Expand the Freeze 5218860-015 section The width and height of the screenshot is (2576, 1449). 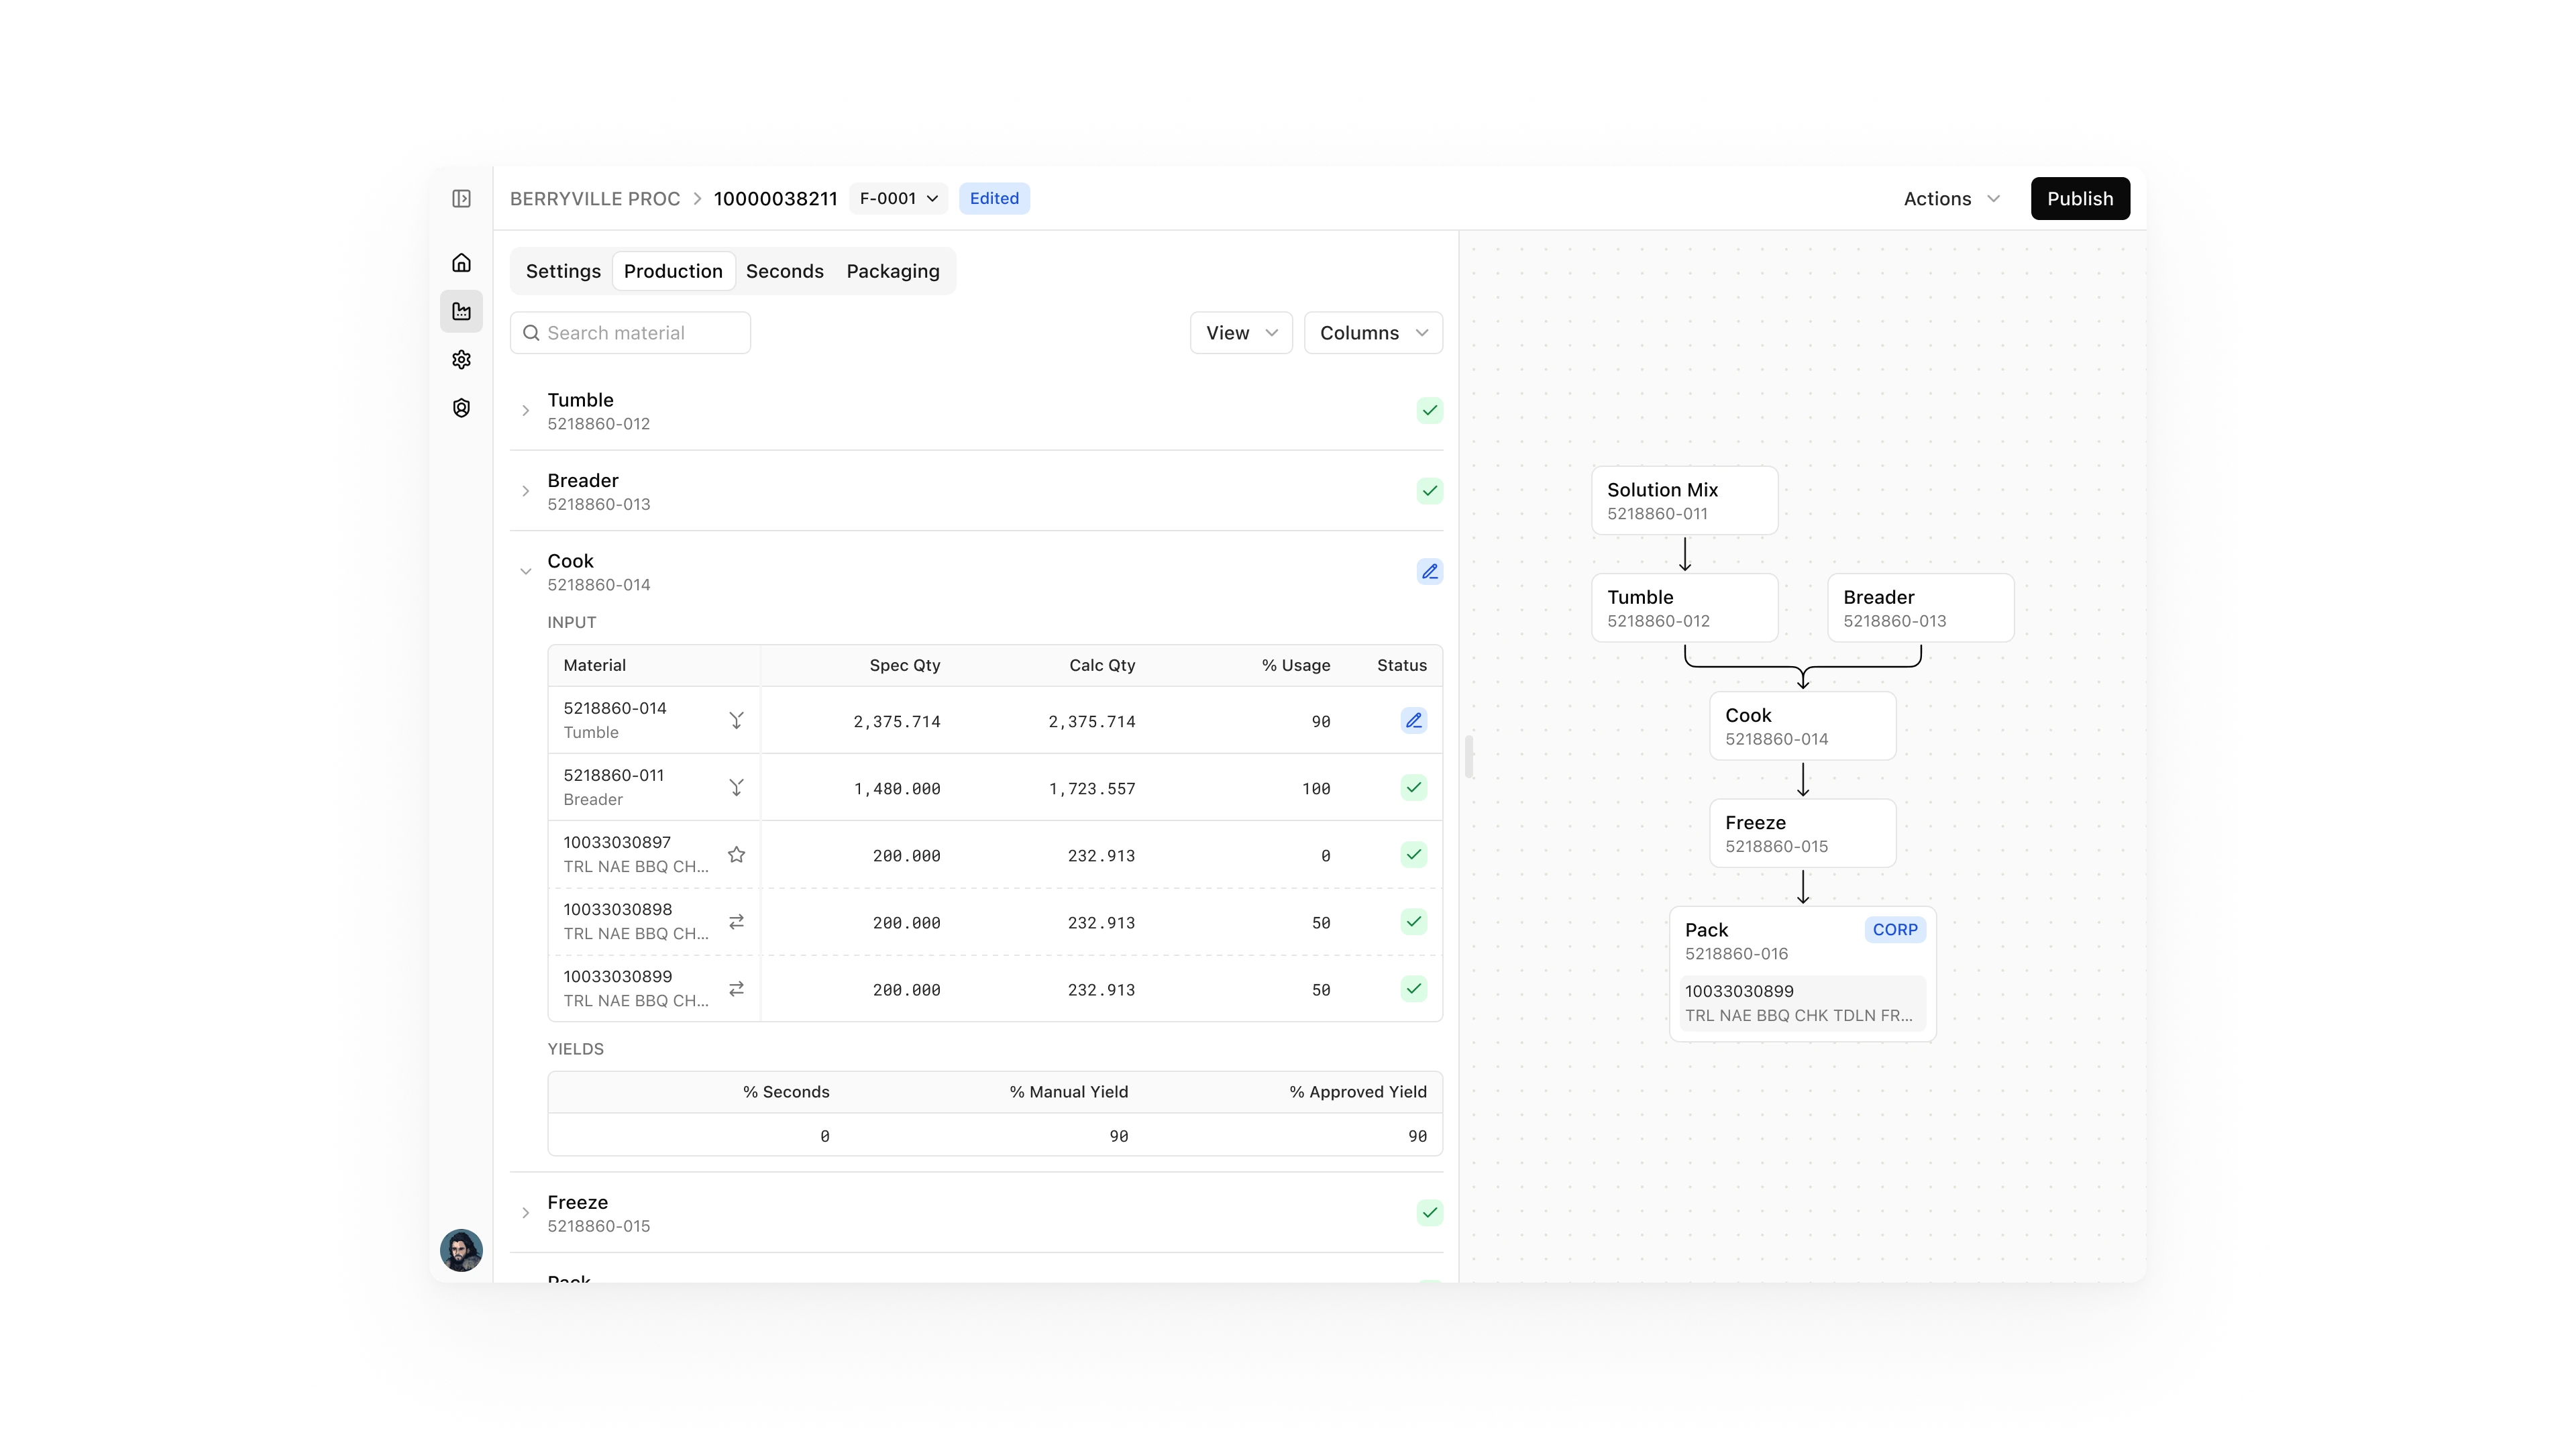click(x=525, y=1213)
